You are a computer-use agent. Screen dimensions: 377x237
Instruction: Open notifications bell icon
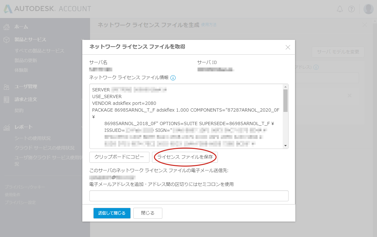[x=340, y=9]
